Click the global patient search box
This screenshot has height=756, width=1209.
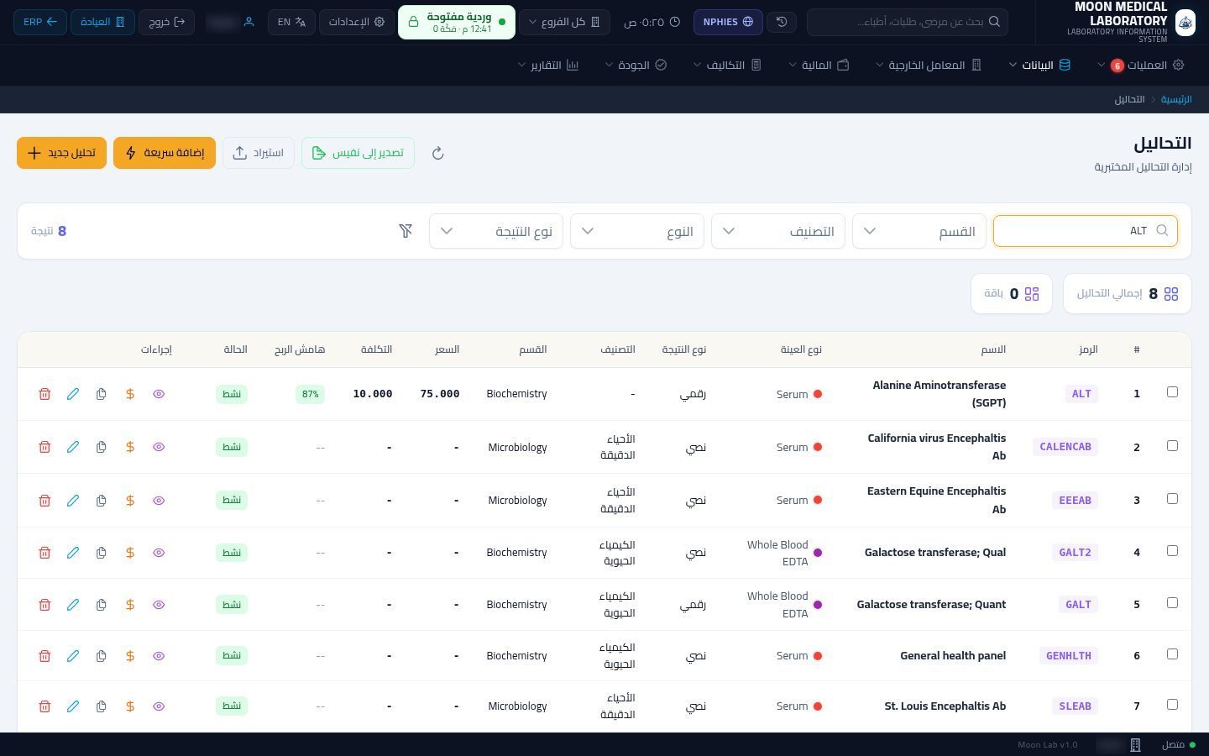908,22
